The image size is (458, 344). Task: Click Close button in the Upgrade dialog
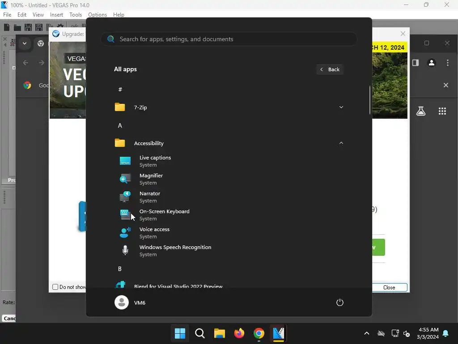[390, 287]
